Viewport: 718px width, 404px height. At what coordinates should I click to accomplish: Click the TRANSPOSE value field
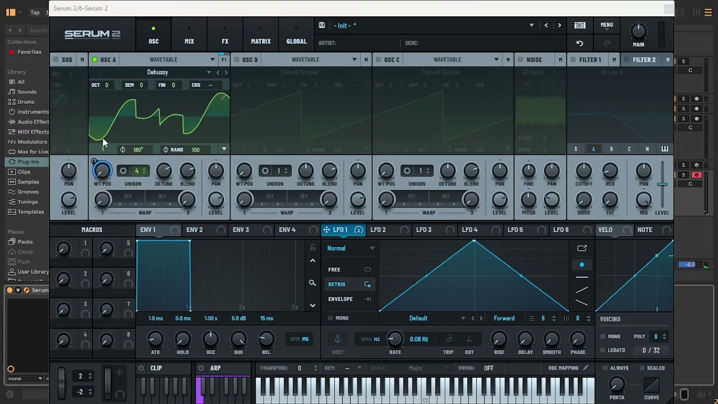(x=300, y=368)
